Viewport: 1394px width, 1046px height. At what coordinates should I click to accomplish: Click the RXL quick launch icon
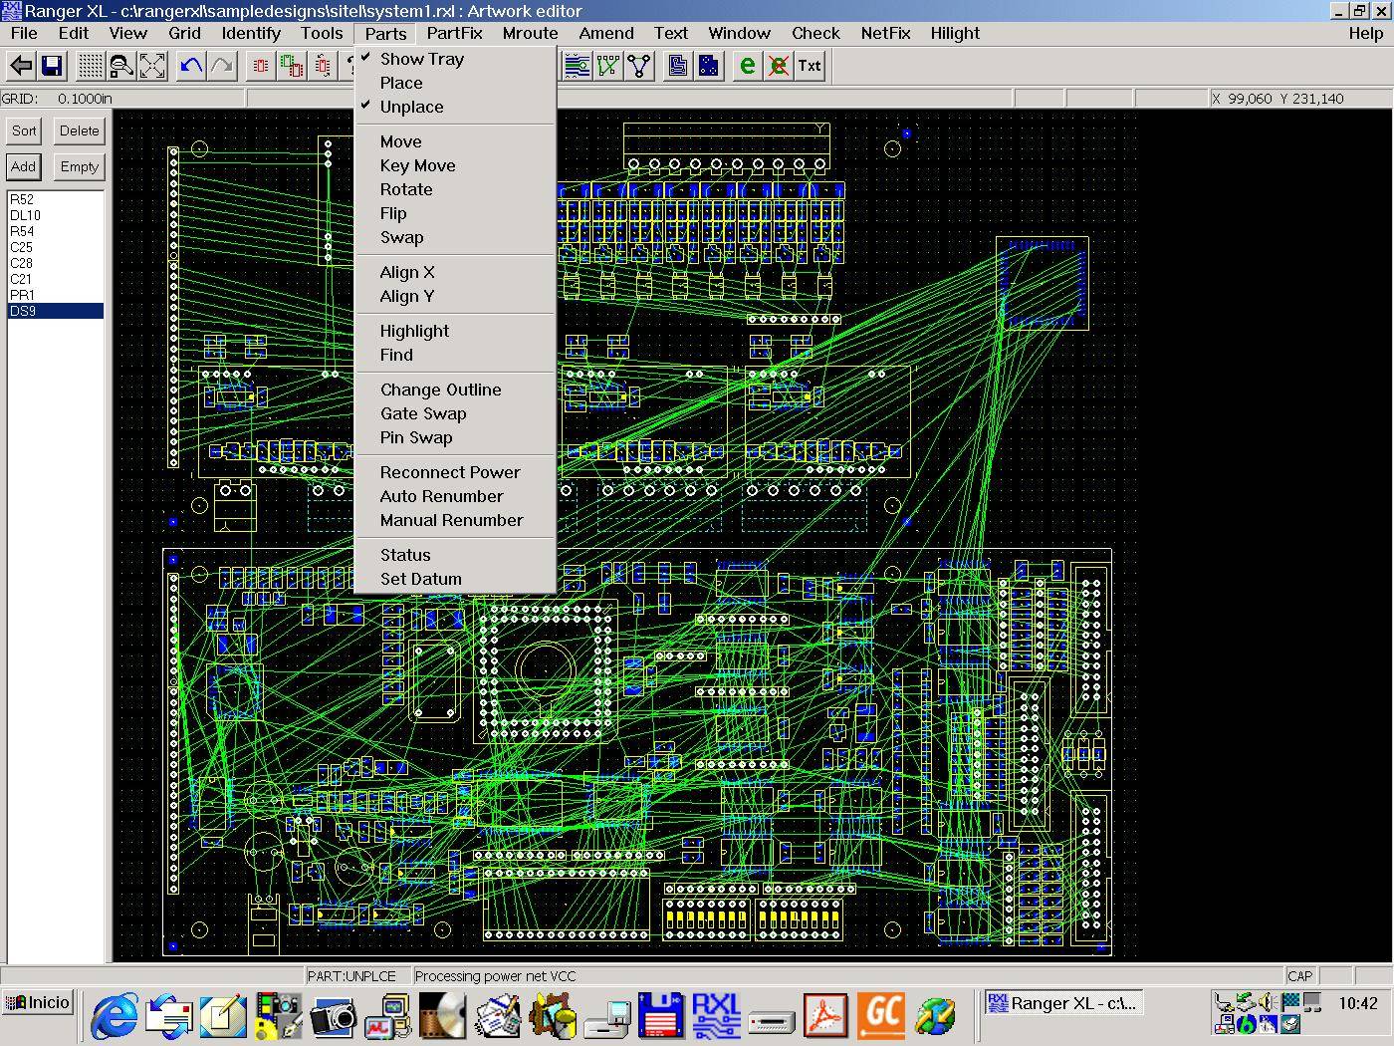point(716,1017)
